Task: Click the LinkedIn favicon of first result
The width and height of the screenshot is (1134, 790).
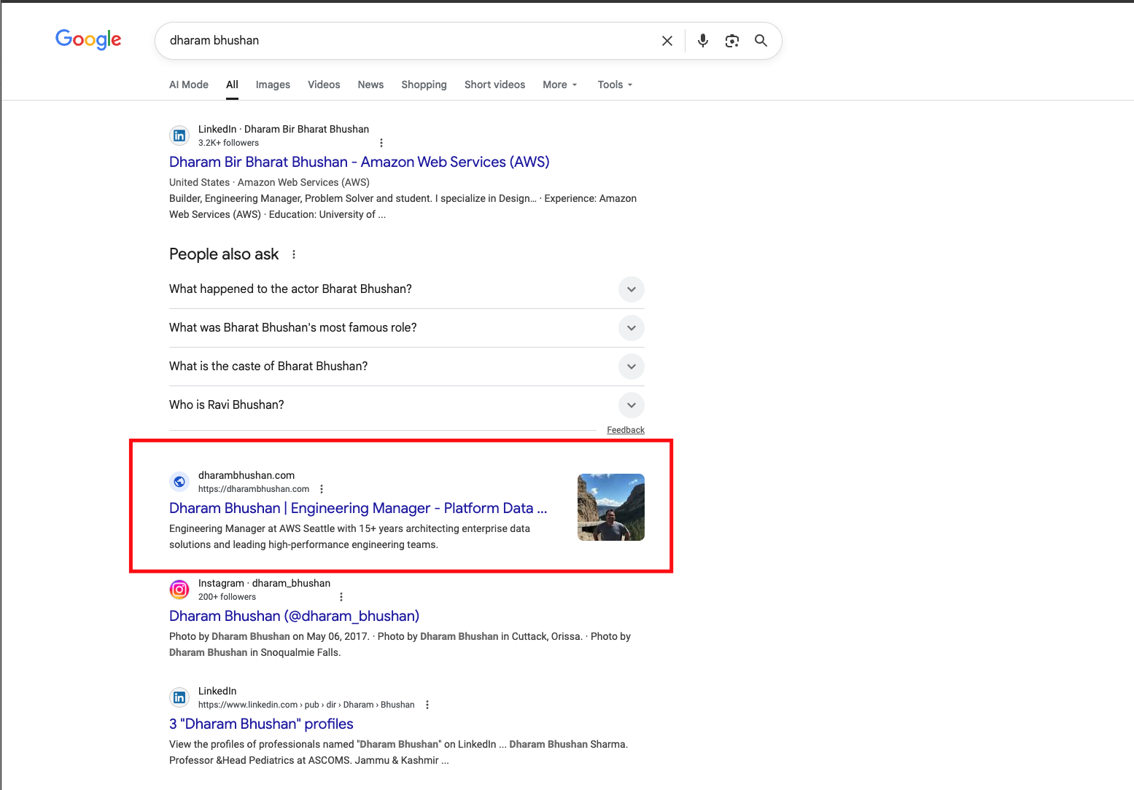Action: 179,136
